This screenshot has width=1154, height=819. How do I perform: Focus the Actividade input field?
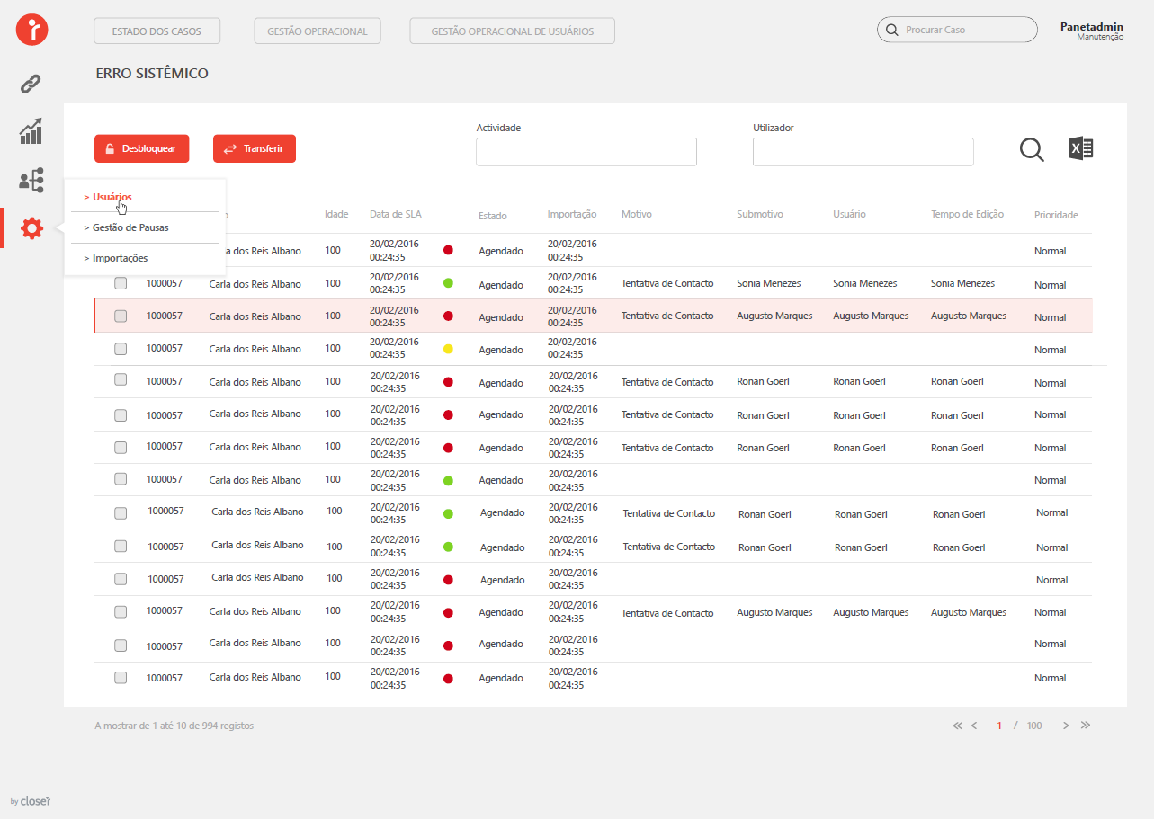pos(586,152)
